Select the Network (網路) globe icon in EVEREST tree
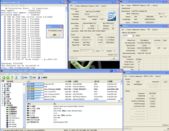Image resolution: width=169 pixels, height=131 pixels. tap(5, 91)
